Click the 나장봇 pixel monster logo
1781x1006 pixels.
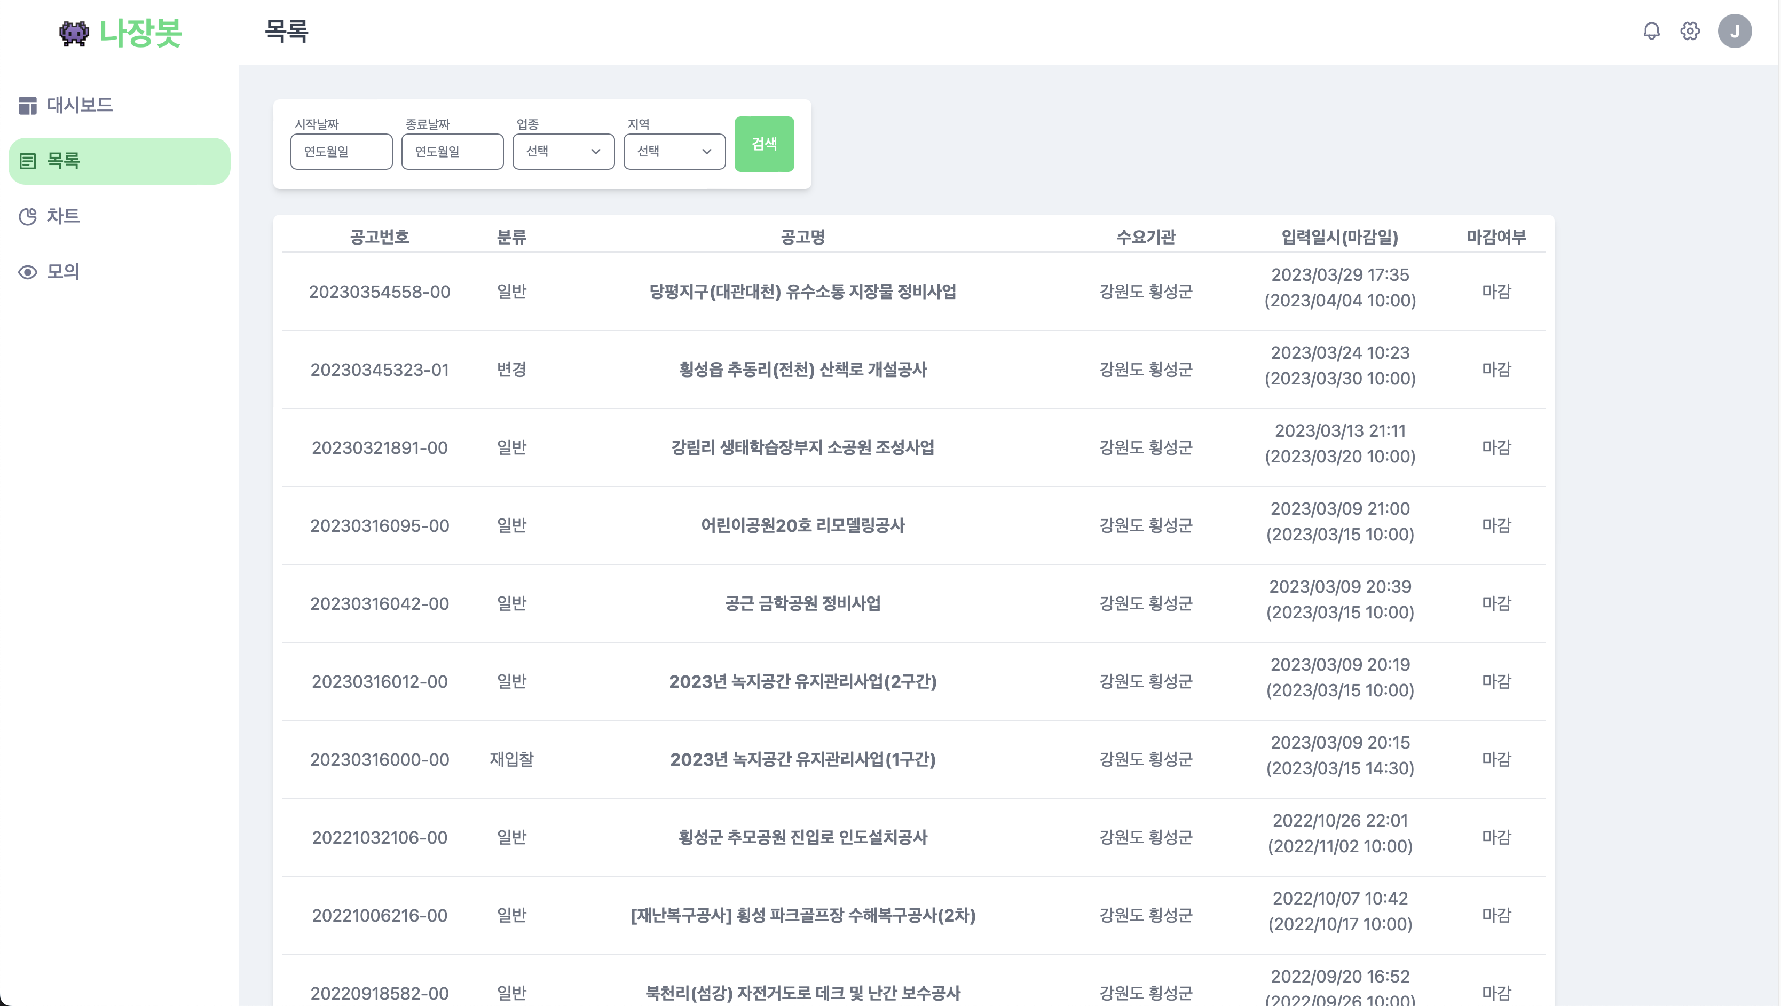click(74, 33)
